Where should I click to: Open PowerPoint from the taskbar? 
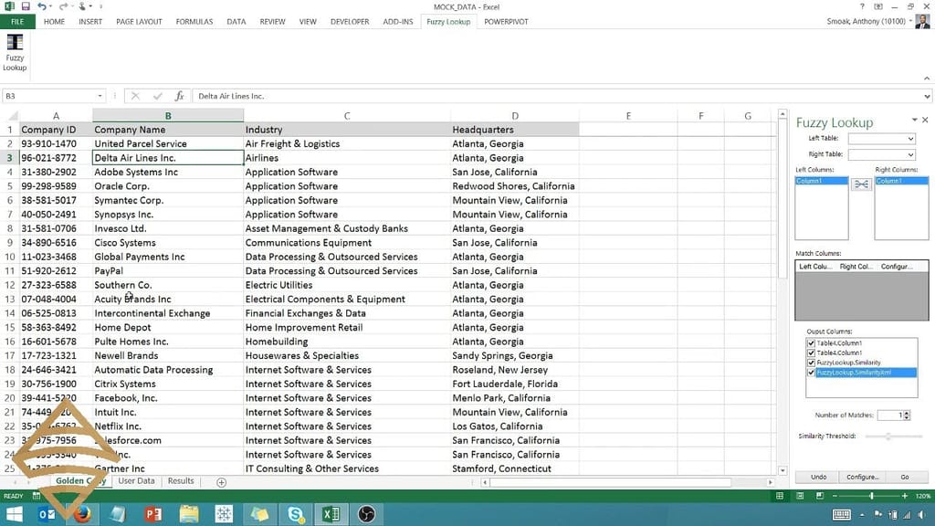point(153,514)
